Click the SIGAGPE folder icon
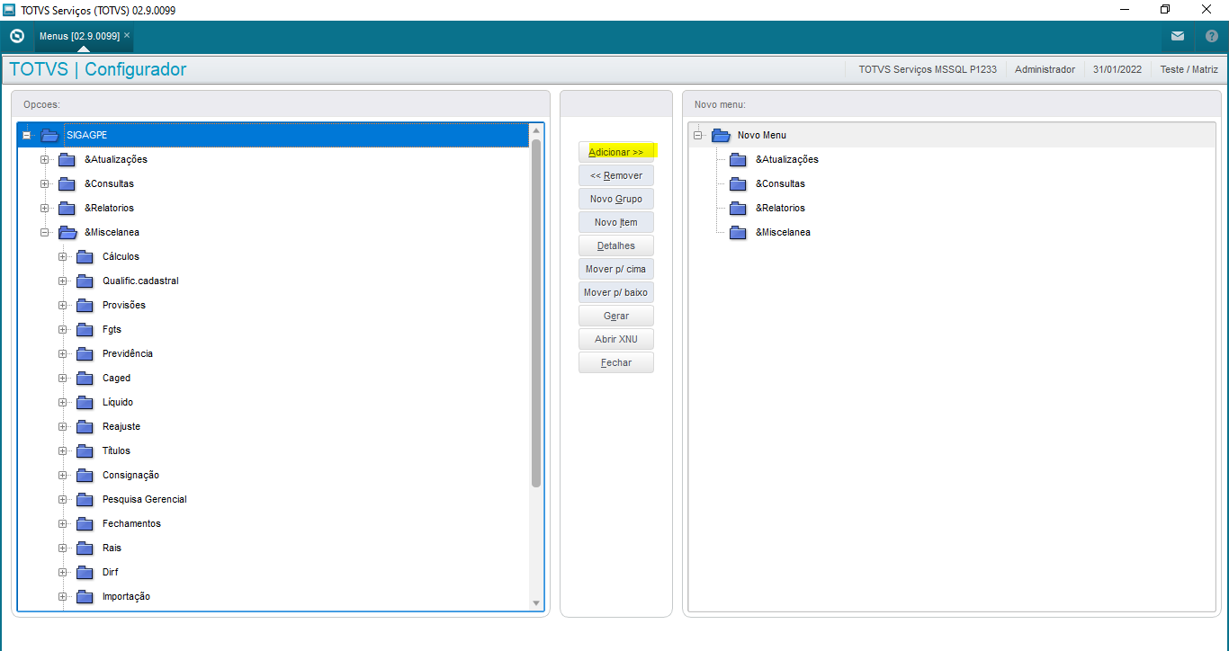 pyautogui.click(x=49, y=135)
